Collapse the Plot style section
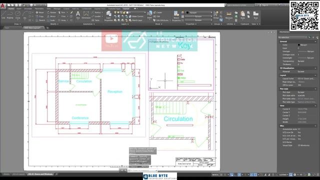The width and height of the screenshot is (320, 180). 315,89
